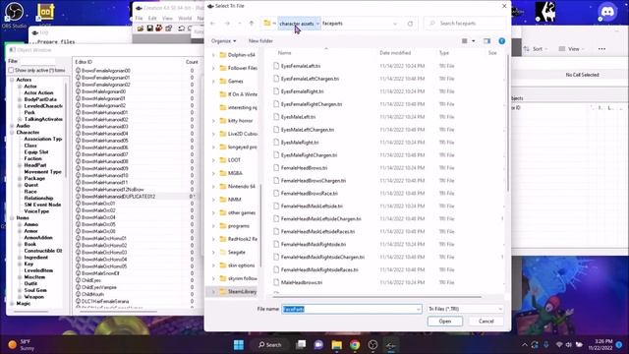Image resolution: width=629 pixels, height=354 pixels.
Task: Collapse the Actors tree category
Action: (x=12, y=80)
